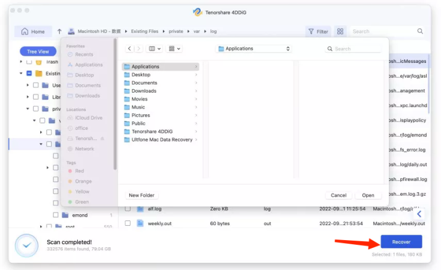This screenshot has height=270, width=441.
Task: Open the Filter option
Action: (x=318, y=32)
